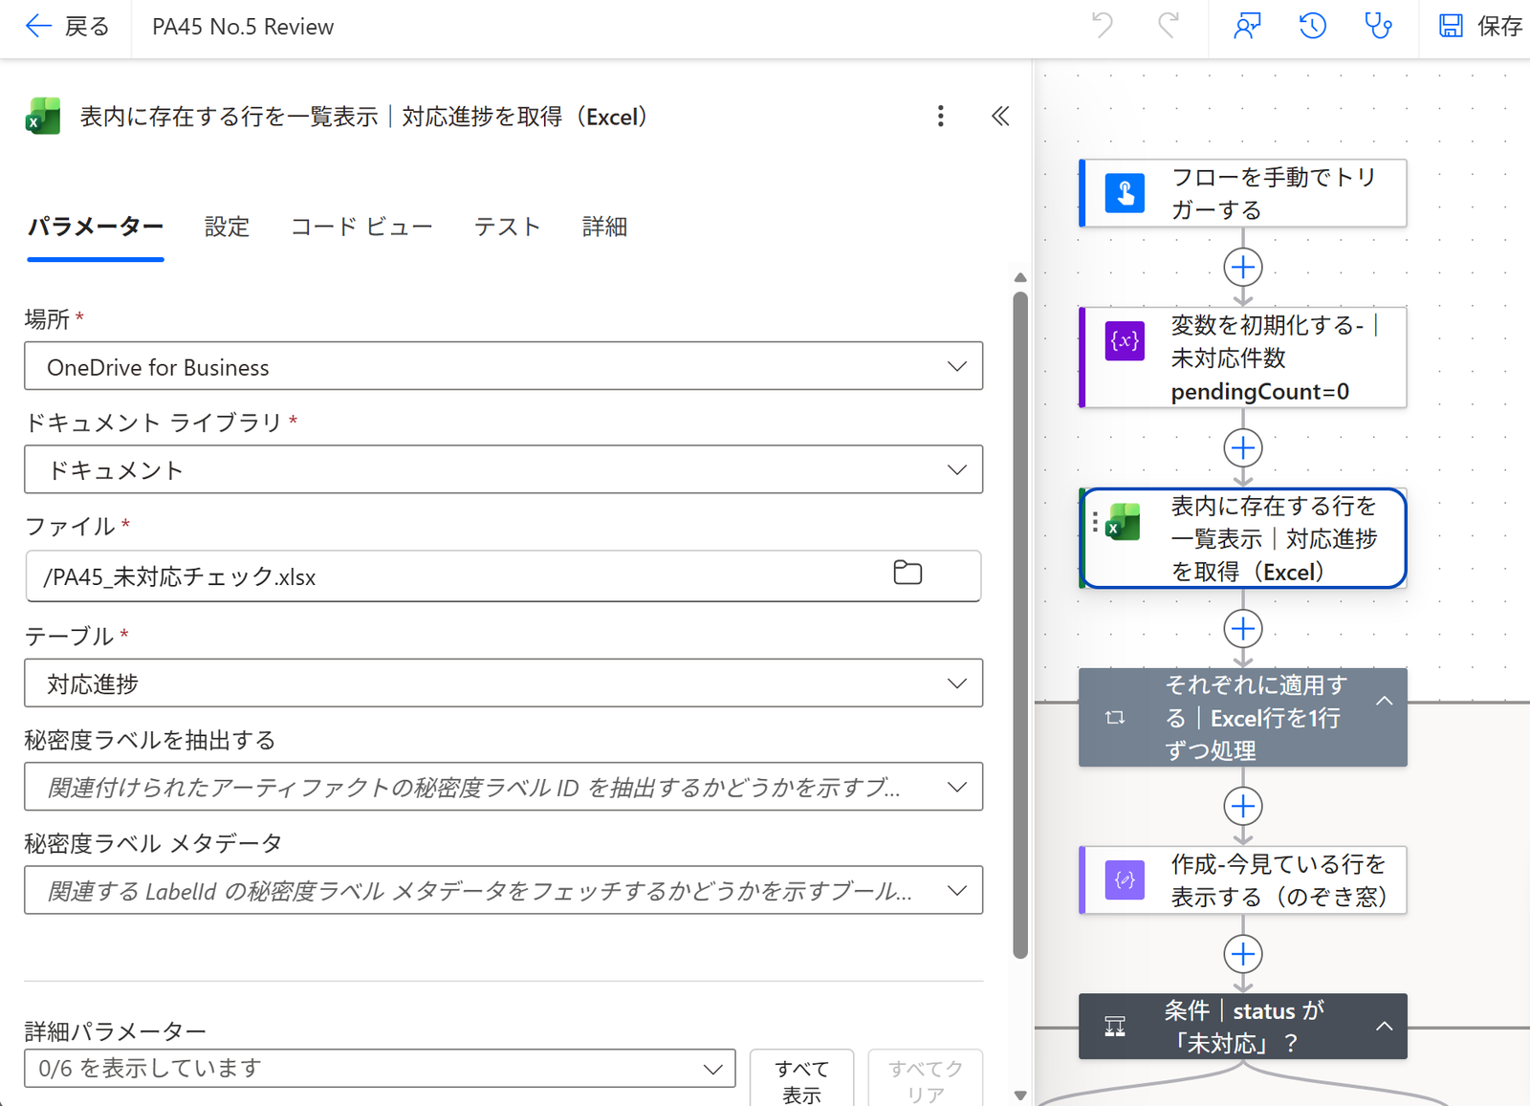
Task: Click the 保存 save button
Action: click(1480, 26)
